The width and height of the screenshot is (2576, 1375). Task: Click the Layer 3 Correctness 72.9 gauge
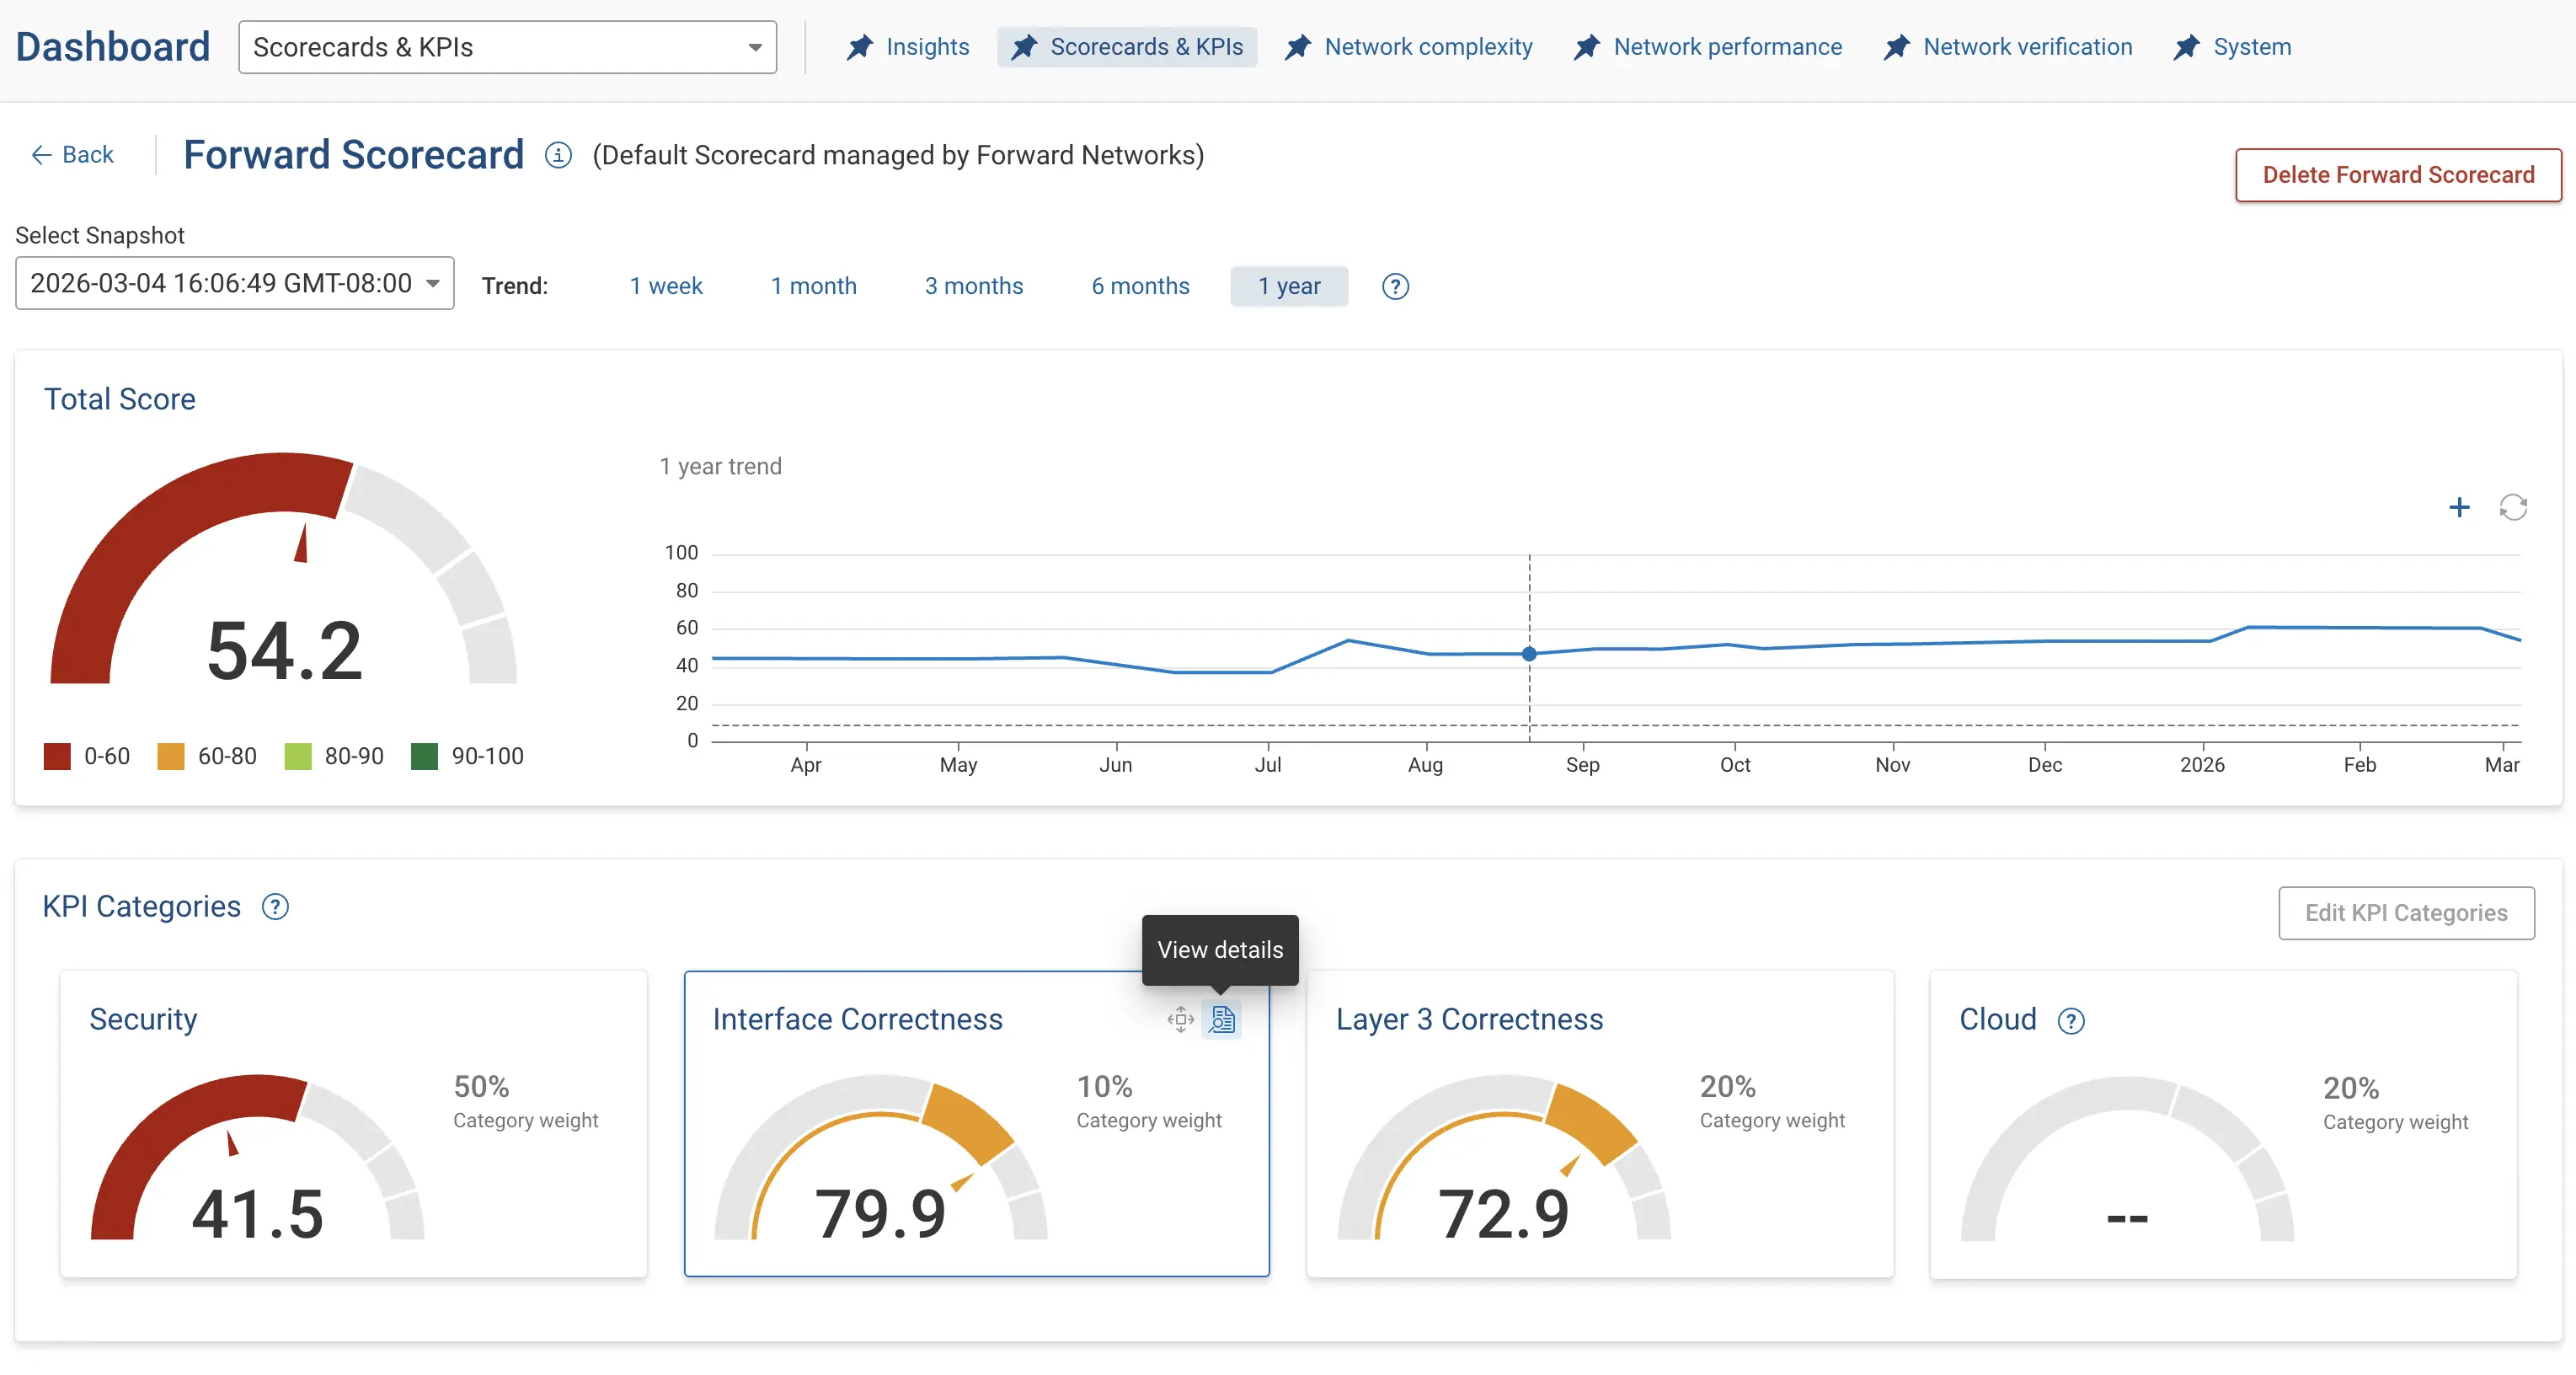click(x=1504, y=1158)
